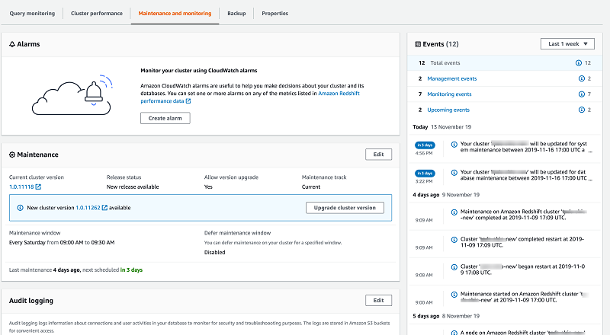Go to the Backup tab
The height and width of the screenshot is (335, 610).
pyautogui.click(x=236, y=14)
